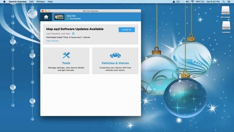The width and height of the screenshot is (234, 132).
Task: Click the Last Checked: Just Now text
Action: pos(58,34)
